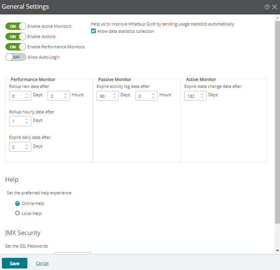Disable the Enable Performance Monitors switch

pos(16,47)
